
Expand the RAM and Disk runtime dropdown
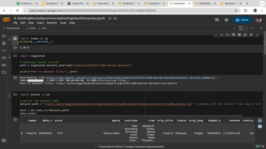coord(252,28)
